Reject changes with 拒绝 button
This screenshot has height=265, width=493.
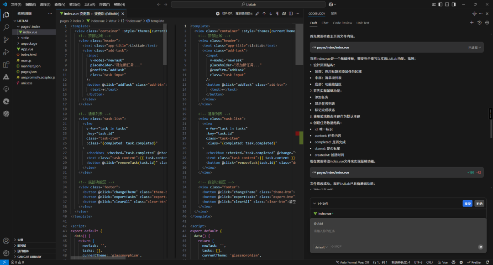(479, 204)
